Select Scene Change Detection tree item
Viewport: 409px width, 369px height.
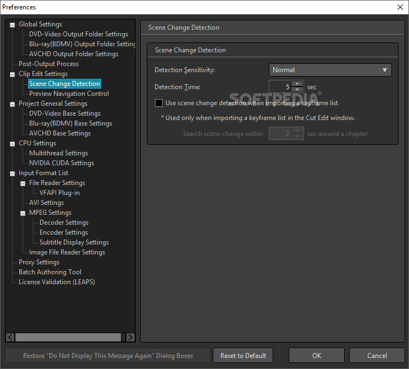[x=64, y=84]
